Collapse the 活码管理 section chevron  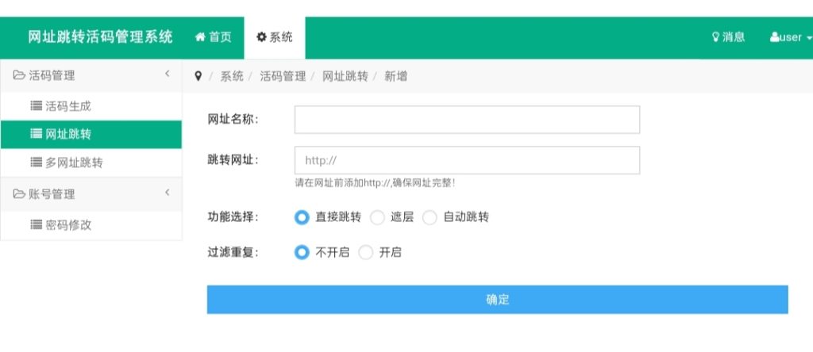point(167,74)
